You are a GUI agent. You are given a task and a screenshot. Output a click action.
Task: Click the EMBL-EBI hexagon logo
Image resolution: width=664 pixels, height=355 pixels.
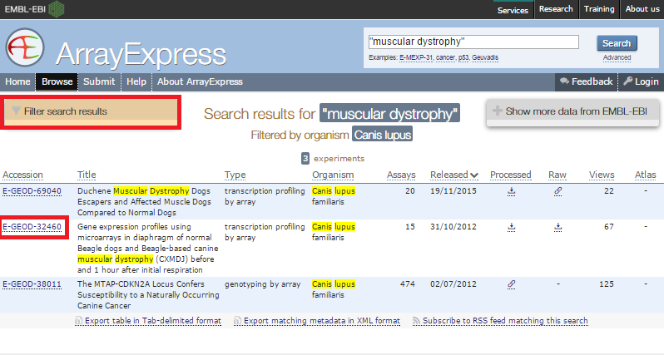click(x=57, y=9)
